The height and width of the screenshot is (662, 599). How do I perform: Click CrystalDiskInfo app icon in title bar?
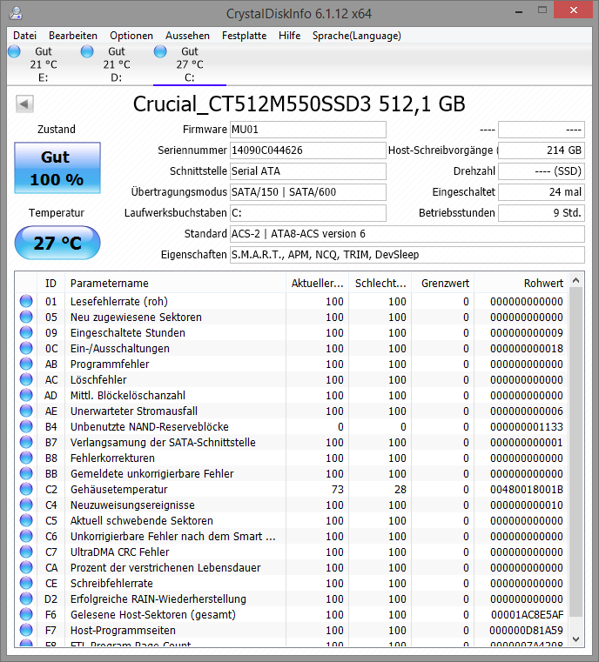(16, 14)
